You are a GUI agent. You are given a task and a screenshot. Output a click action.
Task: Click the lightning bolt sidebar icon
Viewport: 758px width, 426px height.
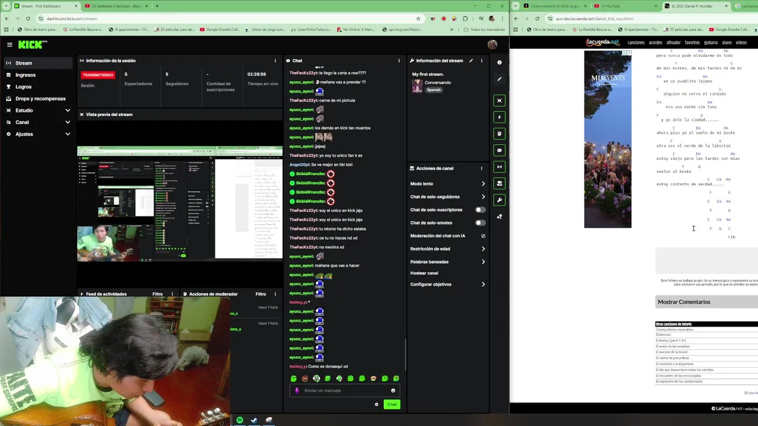[x=499, y=117]
